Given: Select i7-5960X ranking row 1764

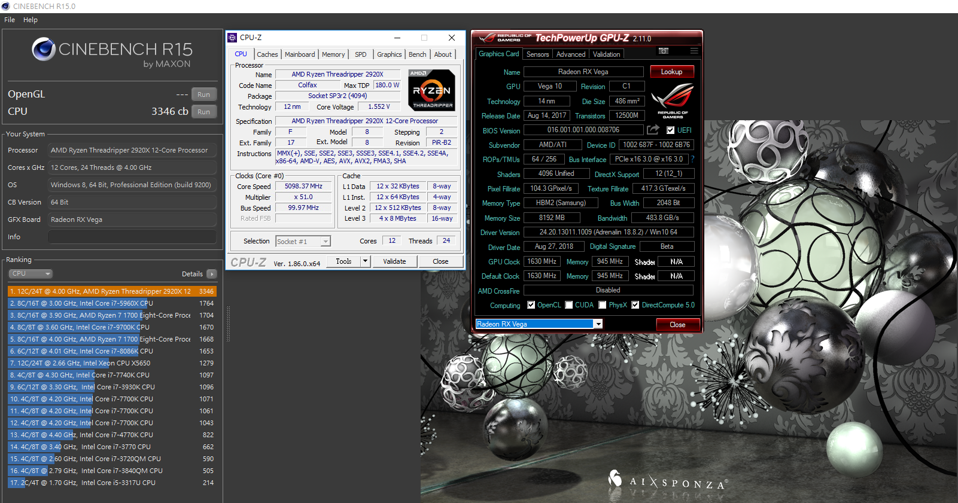Looking at the screenshot, I should (x=112, y=303).
